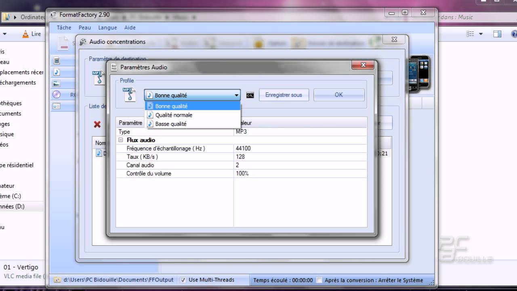Viewport: 517px width, 291px height.
Task: Open Téléchargements in Explorer sidebar
Action: coord(18,82)
